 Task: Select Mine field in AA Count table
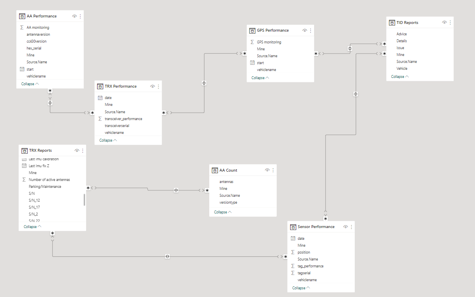223,189
